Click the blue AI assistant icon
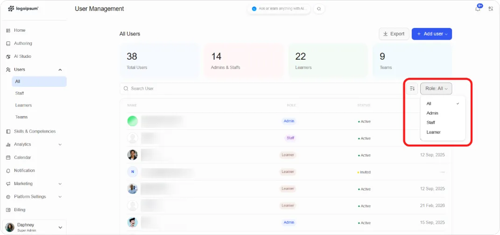500x235 pixels. click(x=254, y=9)
